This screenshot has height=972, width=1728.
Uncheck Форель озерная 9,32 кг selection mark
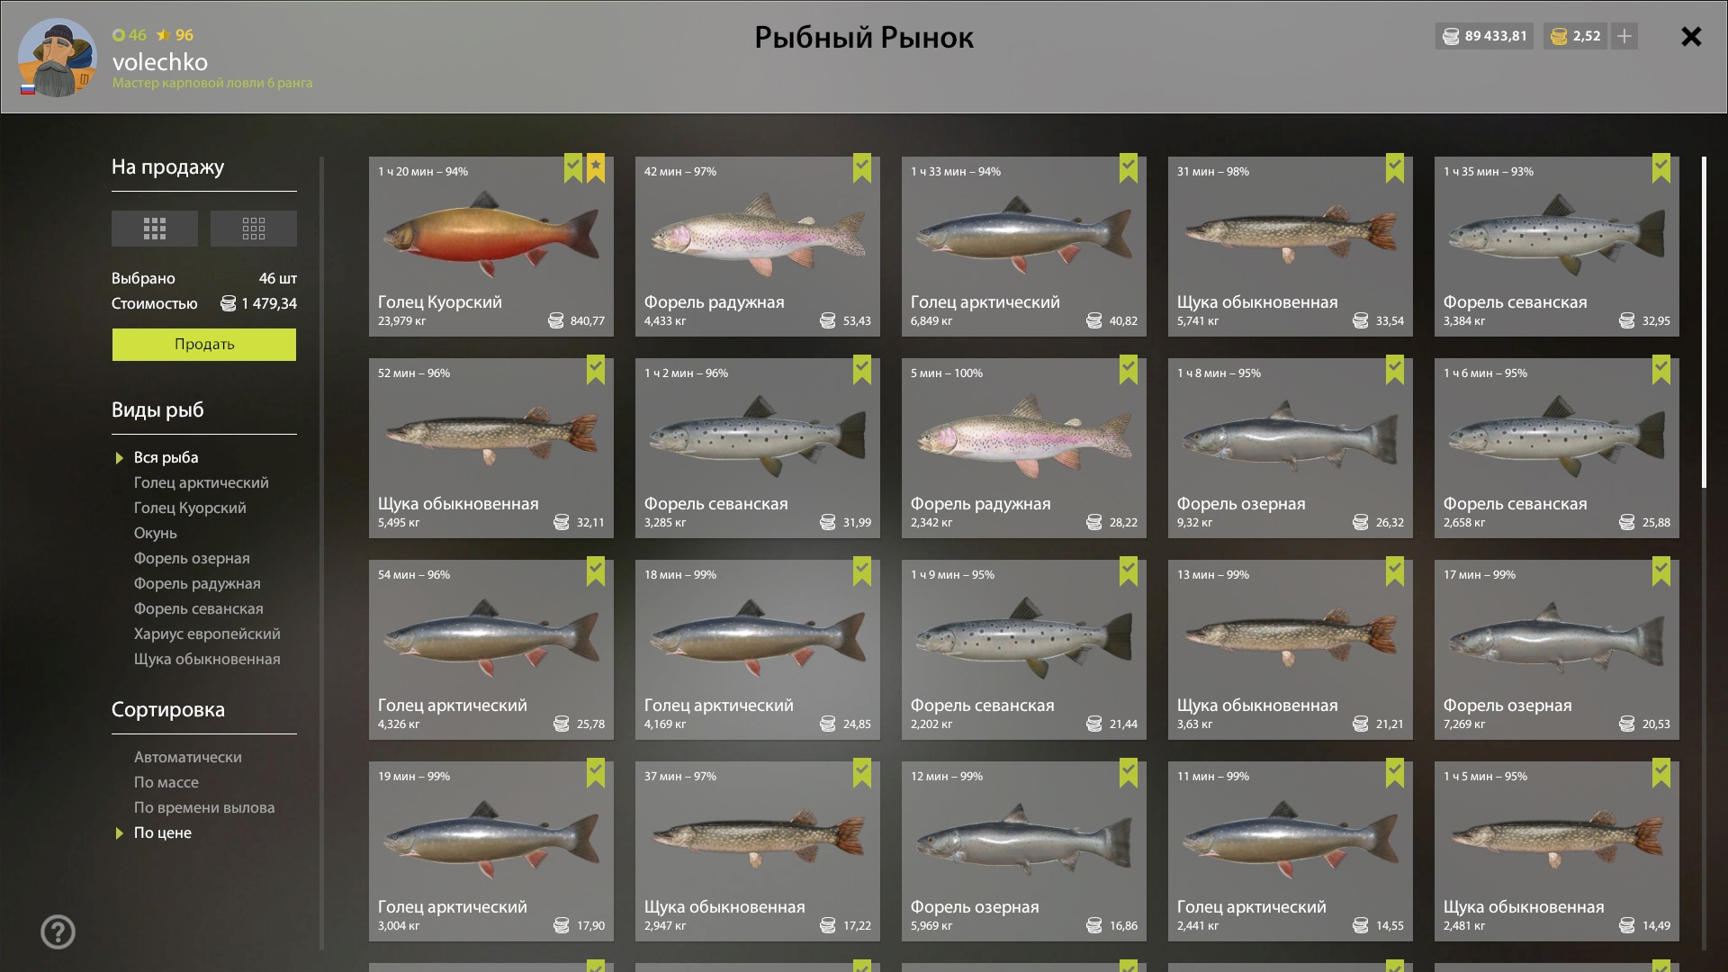(x=1395, y=369)
